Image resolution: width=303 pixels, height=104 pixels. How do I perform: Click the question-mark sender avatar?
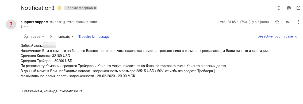point(11,24)
